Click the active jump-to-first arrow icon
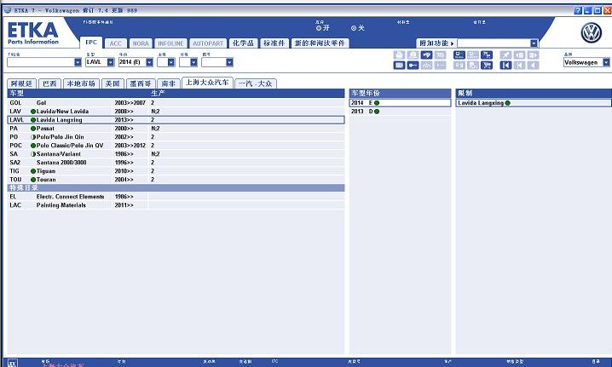The width and height of the screenshot is (612, 367). [505, 65]
